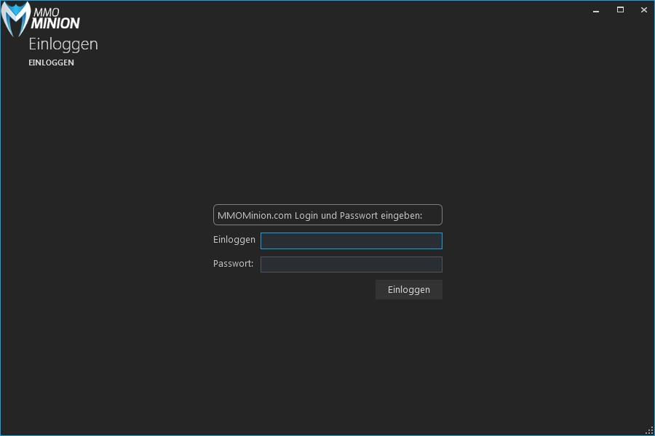Close the MMO Minion login window
655x436 pixels.
[x=643, y=10]
